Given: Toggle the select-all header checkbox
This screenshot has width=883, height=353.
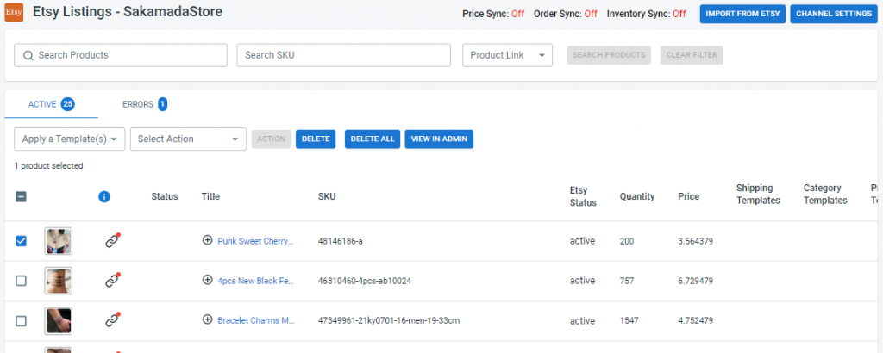Looking at the screenshot, I should 21,197.
